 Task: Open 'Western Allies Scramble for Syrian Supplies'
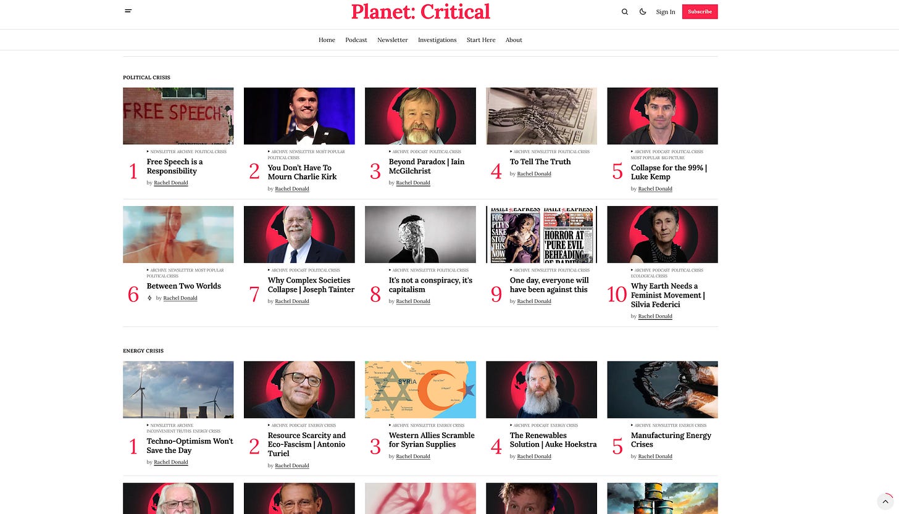432,440
